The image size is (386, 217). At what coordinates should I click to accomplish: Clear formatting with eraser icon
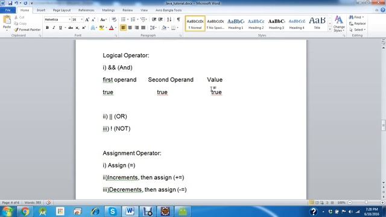(114, 20)
